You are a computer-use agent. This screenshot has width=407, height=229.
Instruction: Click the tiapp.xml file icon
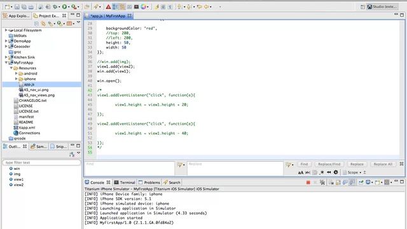pos(16,127)
